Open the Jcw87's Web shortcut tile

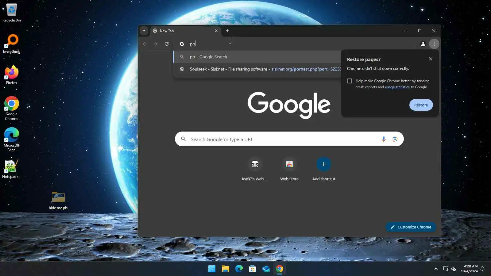click(x=255, y=169)
